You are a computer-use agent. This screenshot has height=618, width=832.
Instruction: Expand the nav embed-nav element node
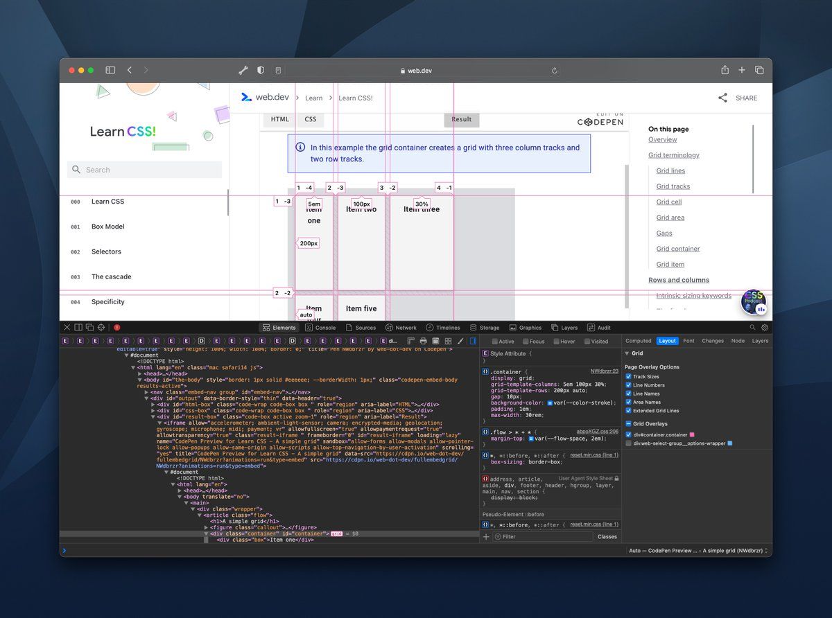pyautogui.click(x=147, y=392)
